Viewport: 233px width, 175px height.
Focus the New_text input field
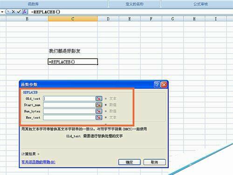pos(69,118)
